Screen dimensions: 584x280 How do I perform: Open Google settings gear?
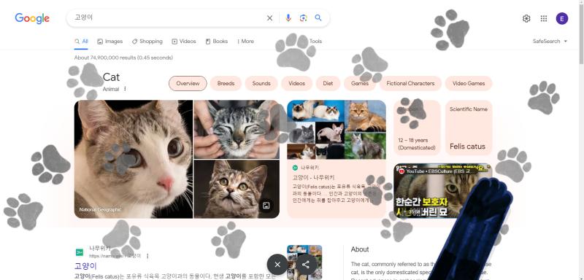pyautogui.click(x=526, y=18)
